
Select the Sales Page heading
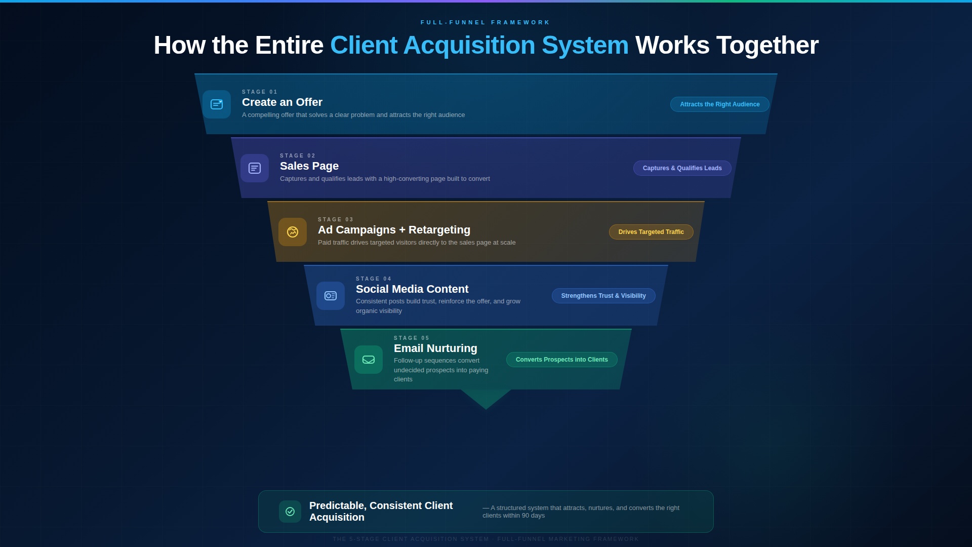coord(309,166)
